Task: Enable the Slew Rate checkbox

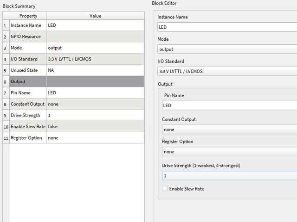Action: tap(165, 189)
